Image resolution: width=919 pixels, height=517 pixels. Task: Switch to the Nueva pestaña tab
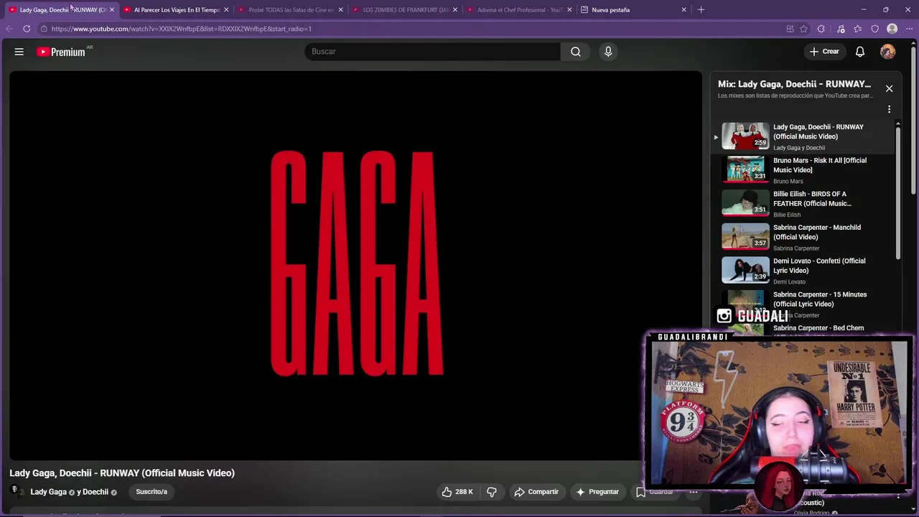tap(633, 10)
